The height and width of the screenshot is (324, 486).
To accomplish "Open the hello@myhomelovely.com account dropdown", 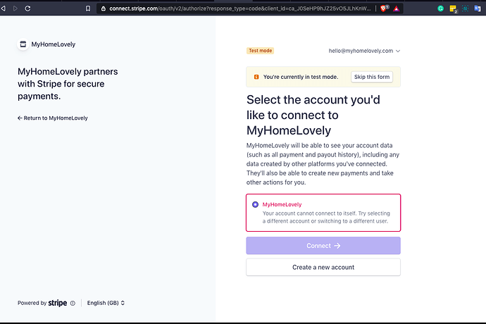I will click(x=365, y=51).
